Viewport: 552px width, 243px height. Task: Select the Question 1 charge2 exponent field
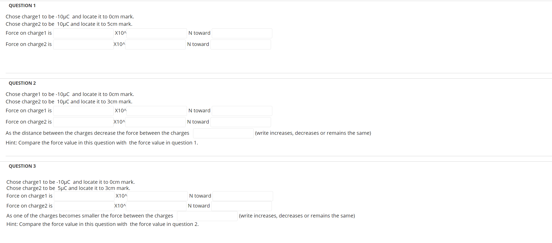pyautogui.click(x=155, y=44)
